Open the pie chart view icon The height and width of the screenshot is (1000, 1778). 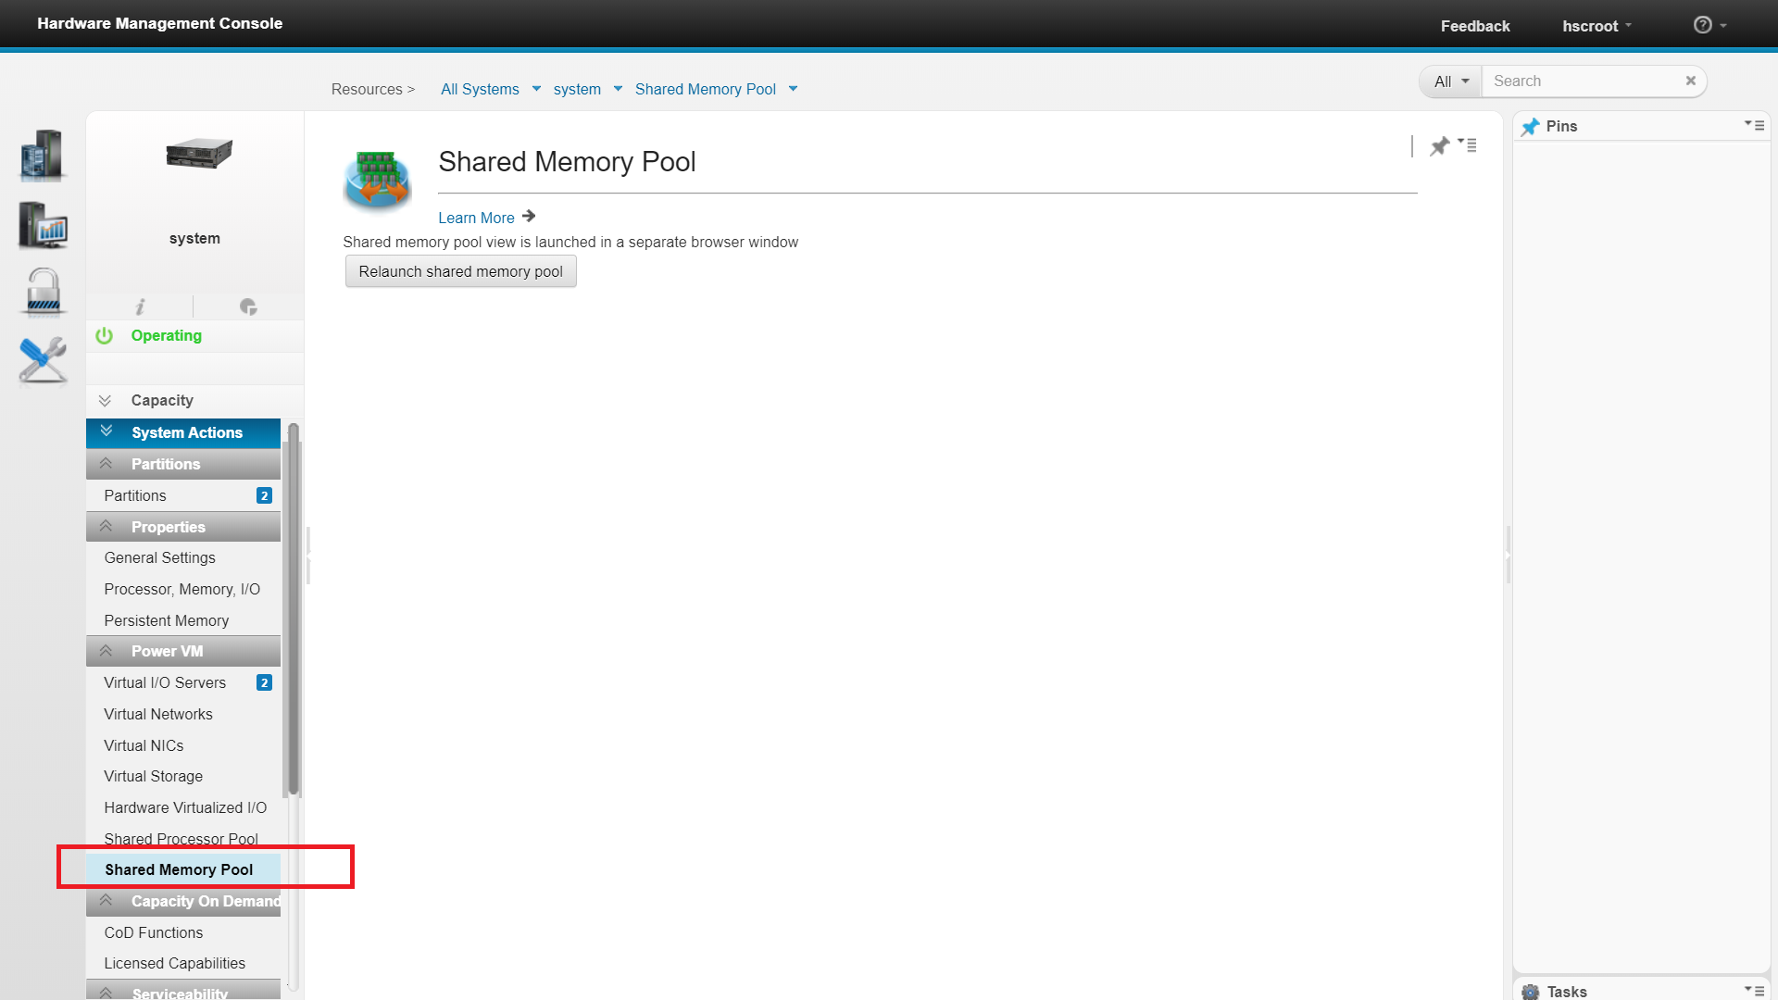(248, 306)
